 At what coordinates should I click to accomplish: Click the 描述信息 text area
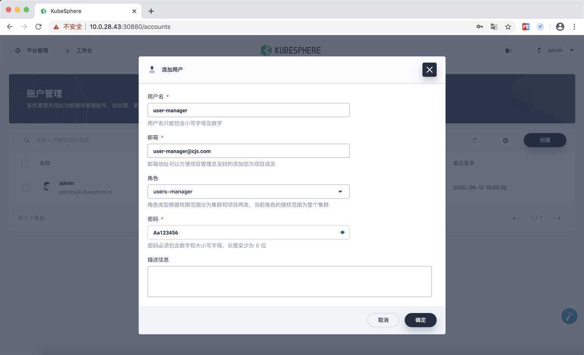[289, 281]
